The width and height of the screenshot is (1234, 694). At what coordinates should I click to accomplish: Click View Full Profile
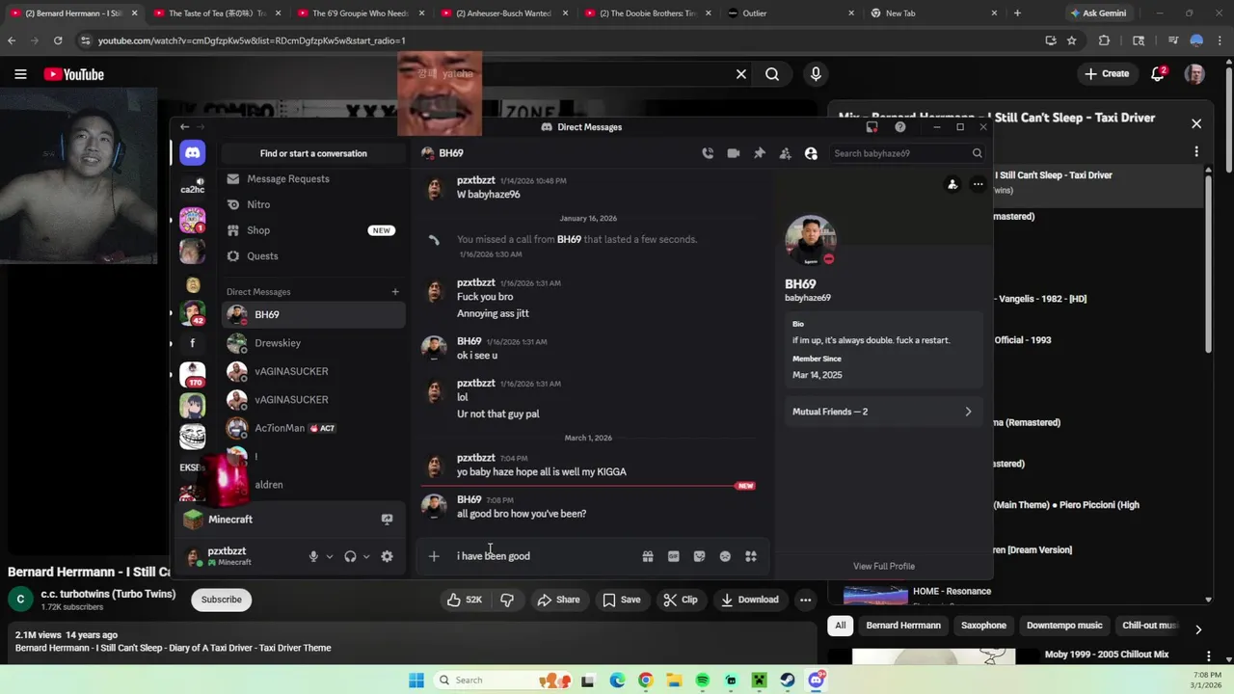click(884, 566)
